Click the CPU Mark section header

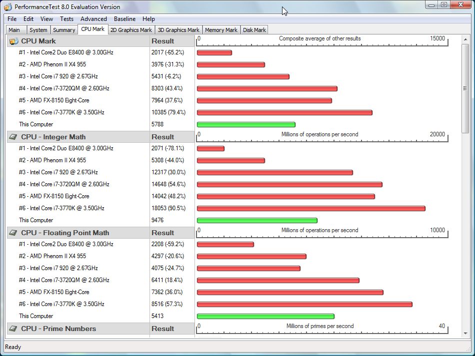coord(78,41)
